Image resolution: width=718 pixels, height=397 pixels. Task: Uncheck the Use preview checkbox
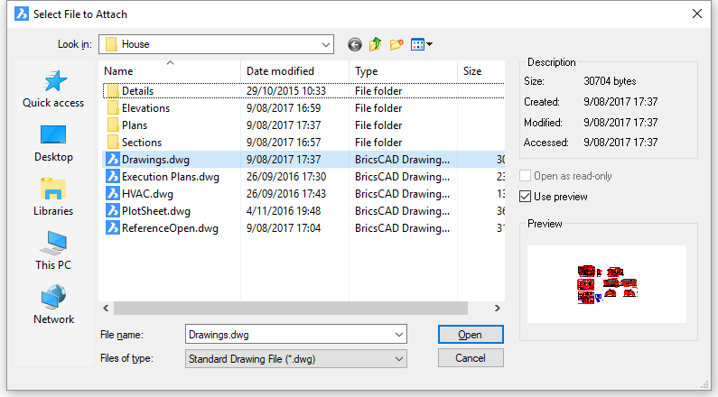526,197
